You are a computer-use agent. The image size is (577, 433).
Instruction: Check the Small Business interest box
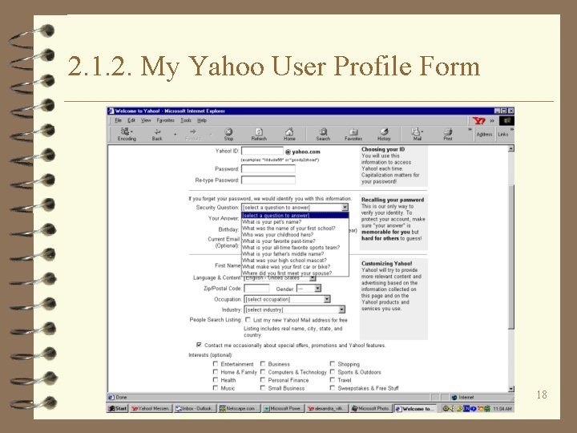point(263,388)
